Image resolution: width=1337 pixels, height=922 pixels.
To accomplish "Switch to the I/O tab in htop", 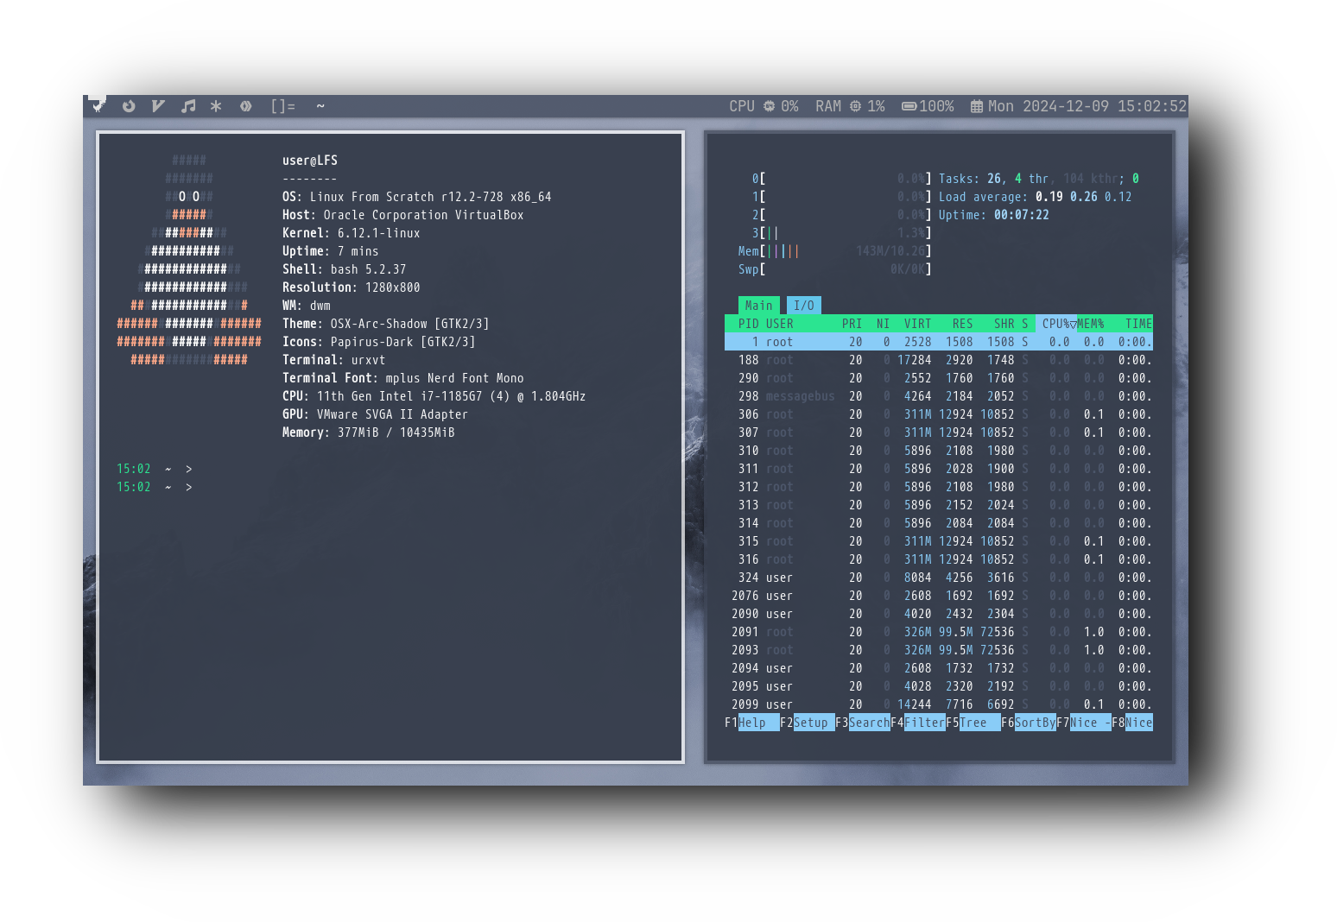I will click(803, 306).
